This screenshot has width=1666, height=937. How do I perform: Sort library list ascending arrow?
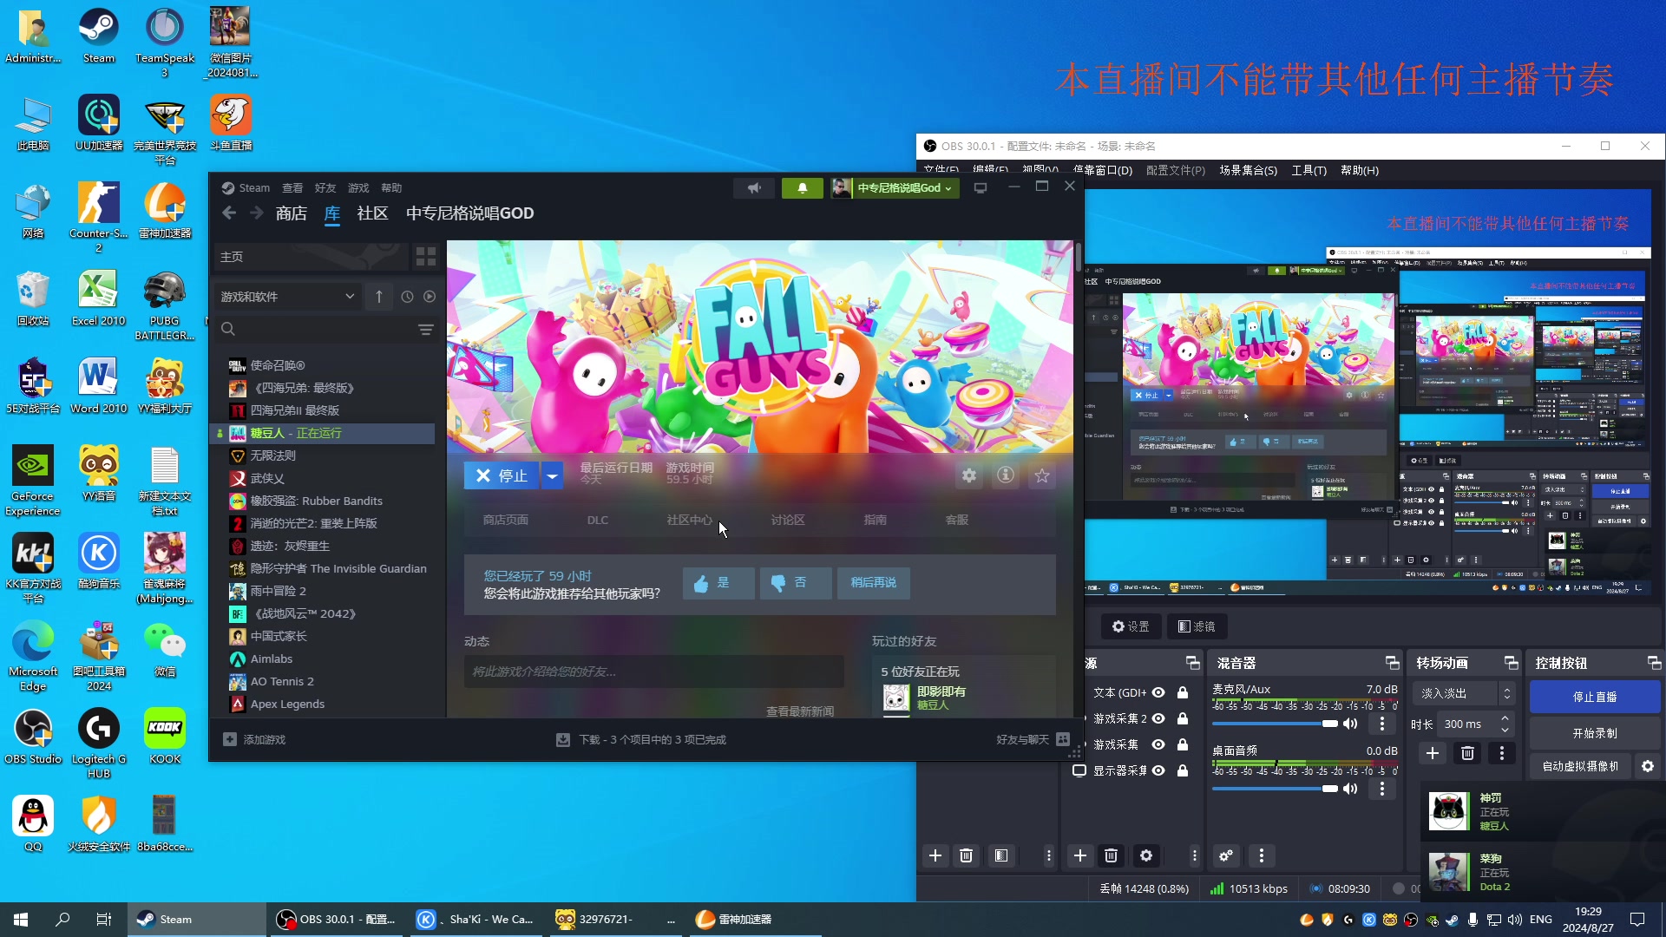pos(379,297)
